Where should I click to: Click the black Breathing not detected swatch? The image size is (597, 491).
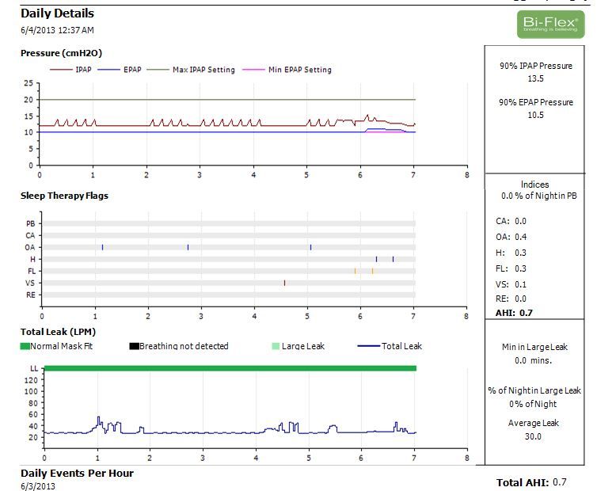pyautogui.click(x=134, y=346)
